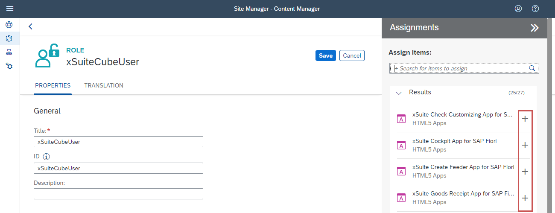Open the user profile icon
Image resolution: width=555 pixels, height=213 pixels.
518,9
